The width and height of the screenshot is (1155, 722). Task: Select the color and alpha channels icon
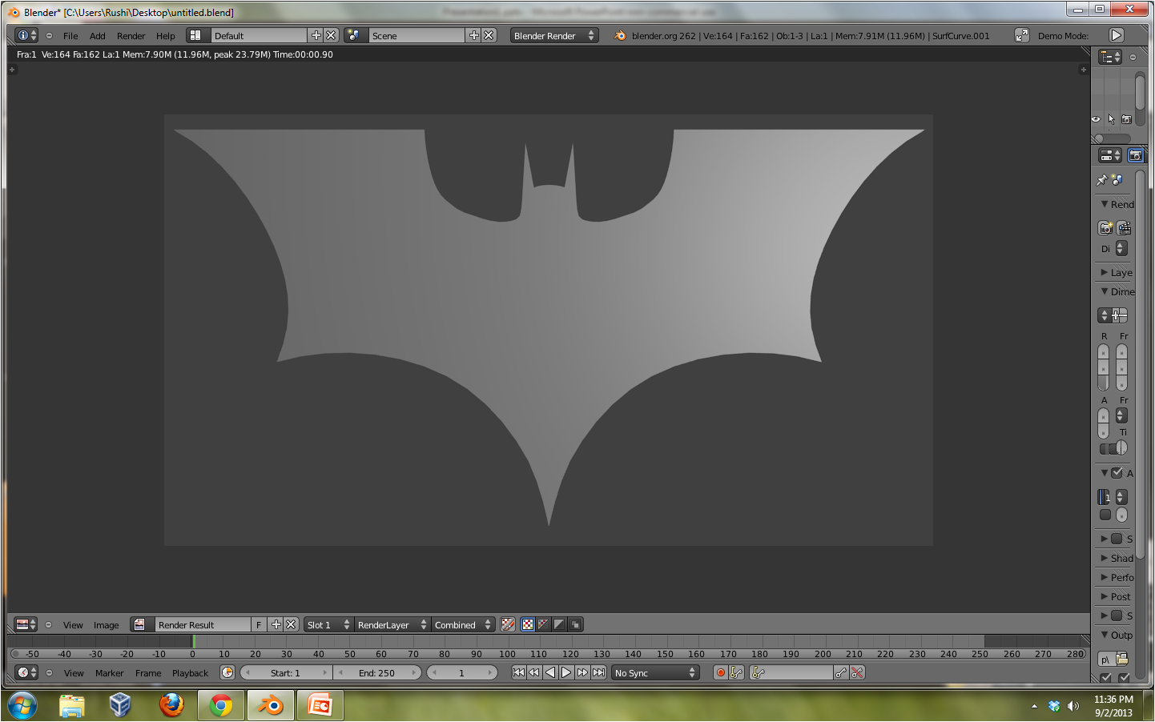click(527, 624)
